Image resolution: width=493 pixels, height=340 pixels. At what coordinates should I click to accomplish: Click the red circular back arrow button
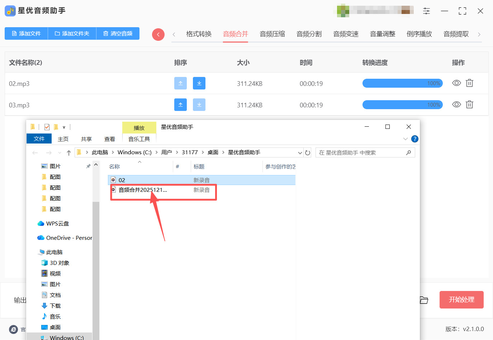[x=158, y=34]
